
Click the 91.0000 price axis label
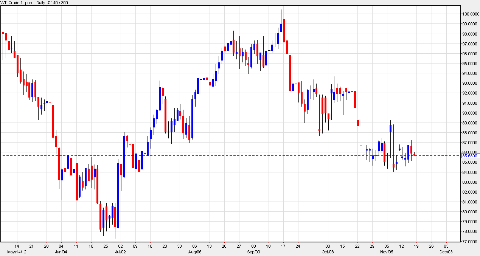[469, 103]
